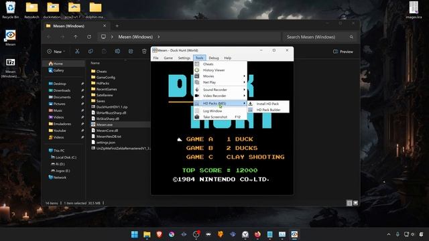Toggle the Preview pane button
The width and height of the screenshot is (429, 241).
point(343,52)
